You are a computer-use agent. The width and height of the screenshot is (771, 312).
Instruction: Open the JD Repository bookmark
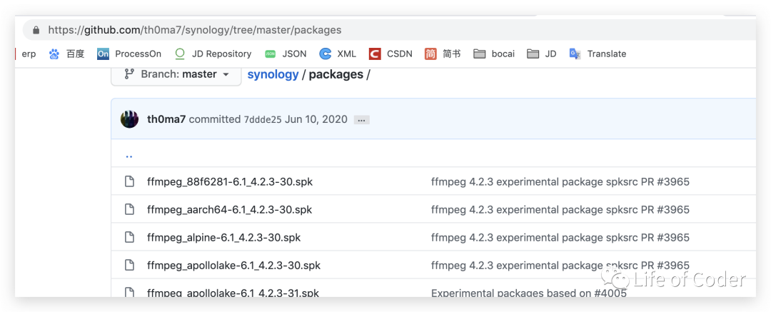[213, 54]
